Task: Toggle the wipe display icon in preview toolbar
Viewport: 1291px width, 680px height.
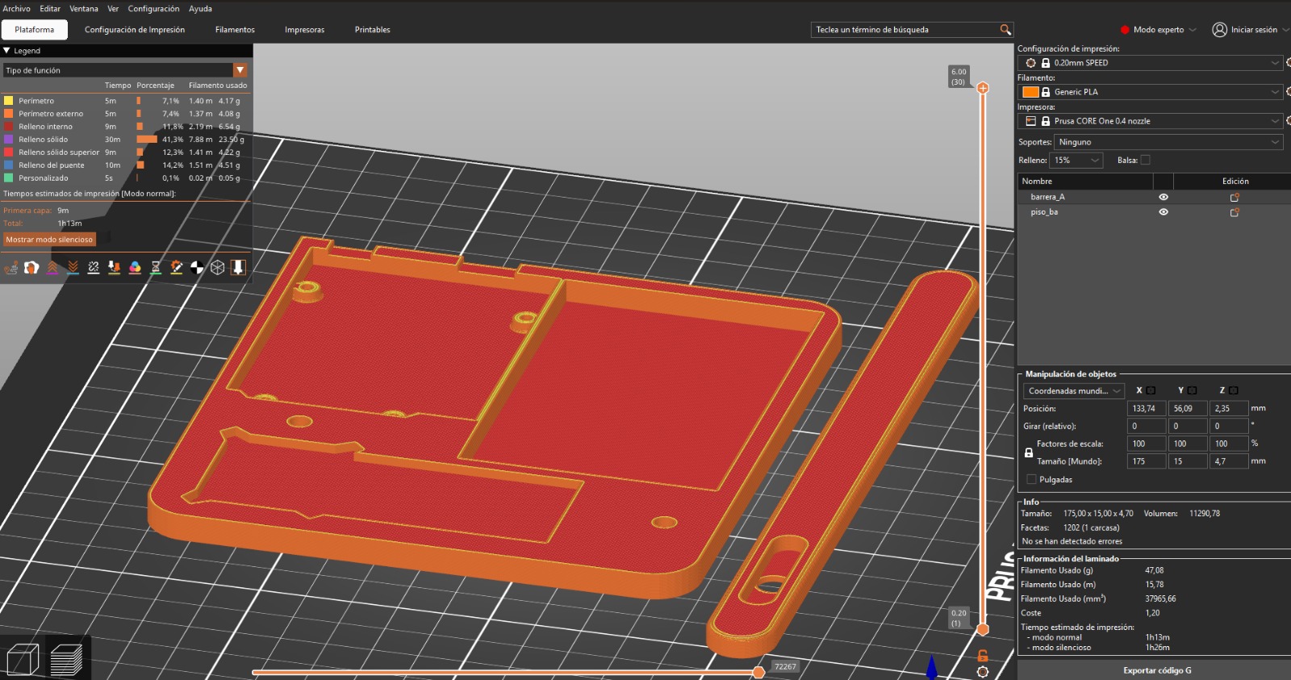Action: (x=31, y=268)
